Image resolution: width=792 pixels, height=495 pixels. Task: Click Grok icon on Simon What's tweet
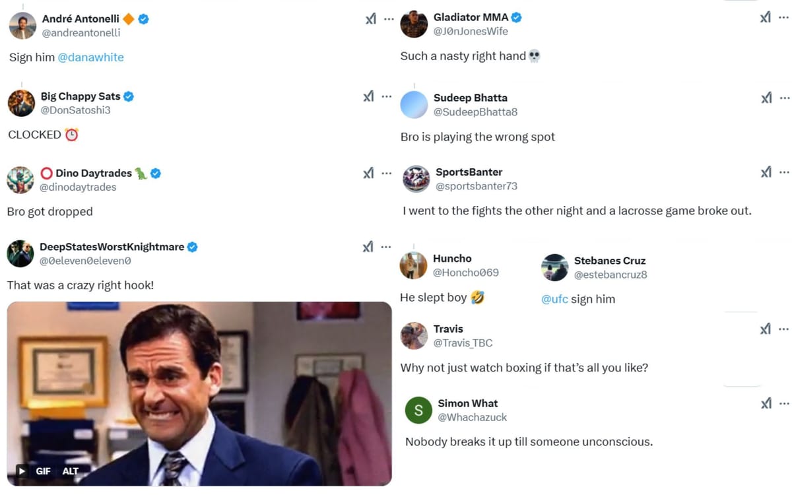[766, 403]
